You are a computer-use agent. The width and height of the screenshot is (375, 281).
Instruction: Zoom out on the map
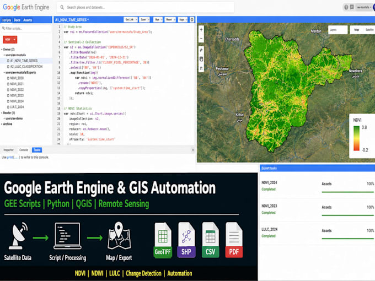coord(201,38)
